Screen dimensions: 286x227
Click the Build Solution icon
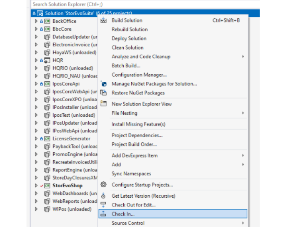coord(103,20)
